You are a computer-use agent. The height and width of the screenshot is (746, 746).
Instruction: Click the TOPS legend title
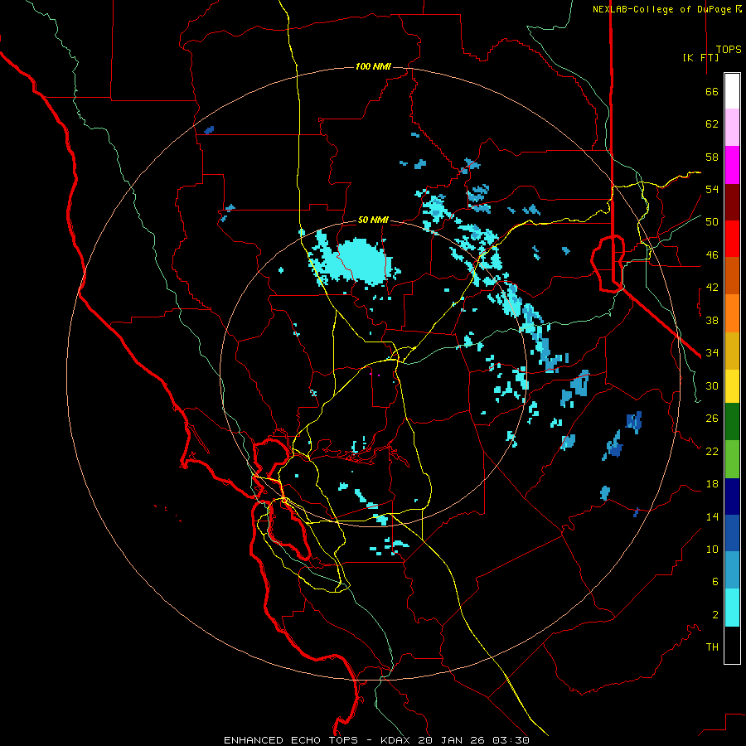coord(729,50)
